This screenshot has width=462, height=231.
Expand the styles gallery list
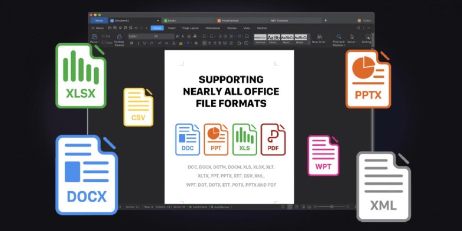coord(309,43)
